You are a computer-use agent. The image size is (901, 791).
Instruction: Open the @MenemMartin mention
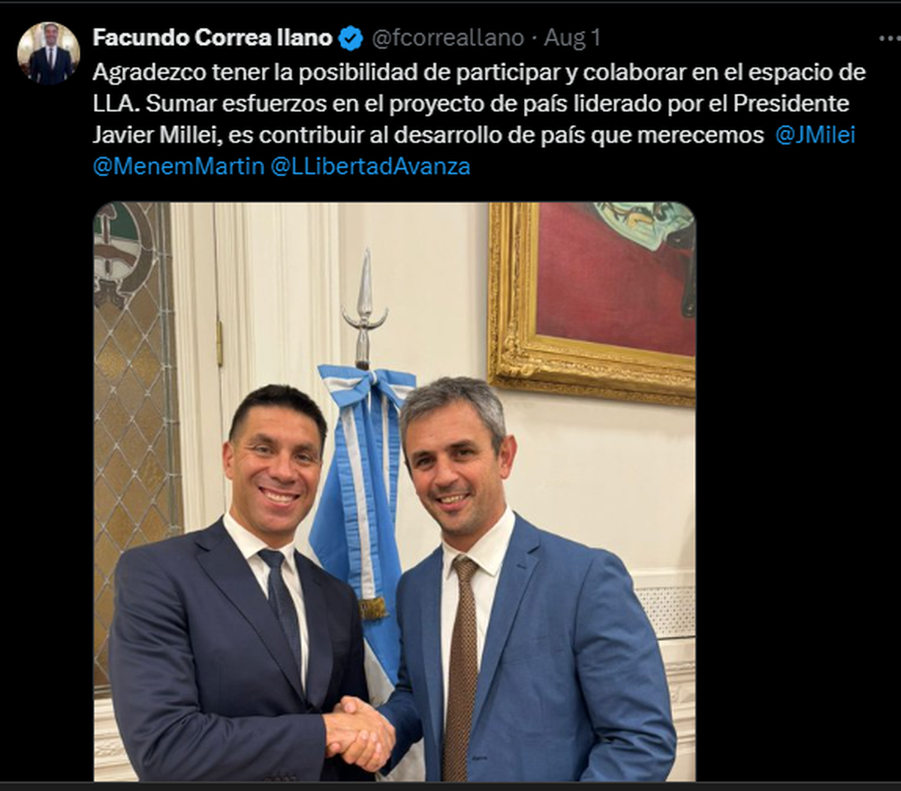click(178, 166)
